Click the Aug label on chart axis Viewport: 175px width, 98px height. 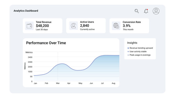[113, 83]
